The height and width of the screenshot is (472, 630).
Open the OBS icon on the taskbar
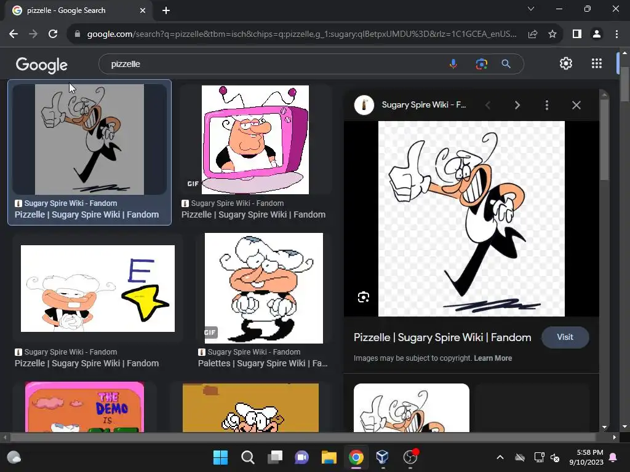(410, 457)
